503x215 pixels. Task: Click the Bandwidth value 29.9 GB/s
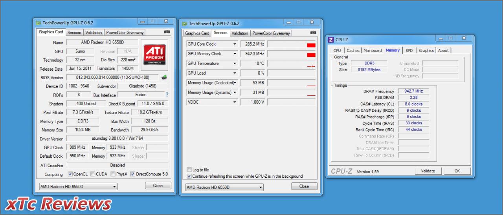[150, 130]
